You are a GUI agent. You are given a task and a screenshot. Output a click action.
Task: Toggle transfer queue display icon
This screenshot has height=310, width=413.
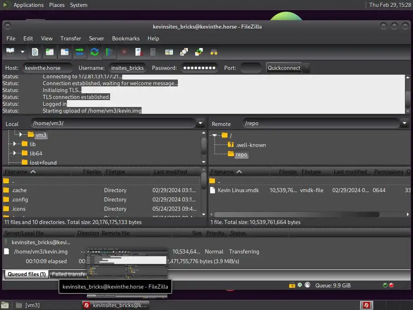[x=79, y=52]
